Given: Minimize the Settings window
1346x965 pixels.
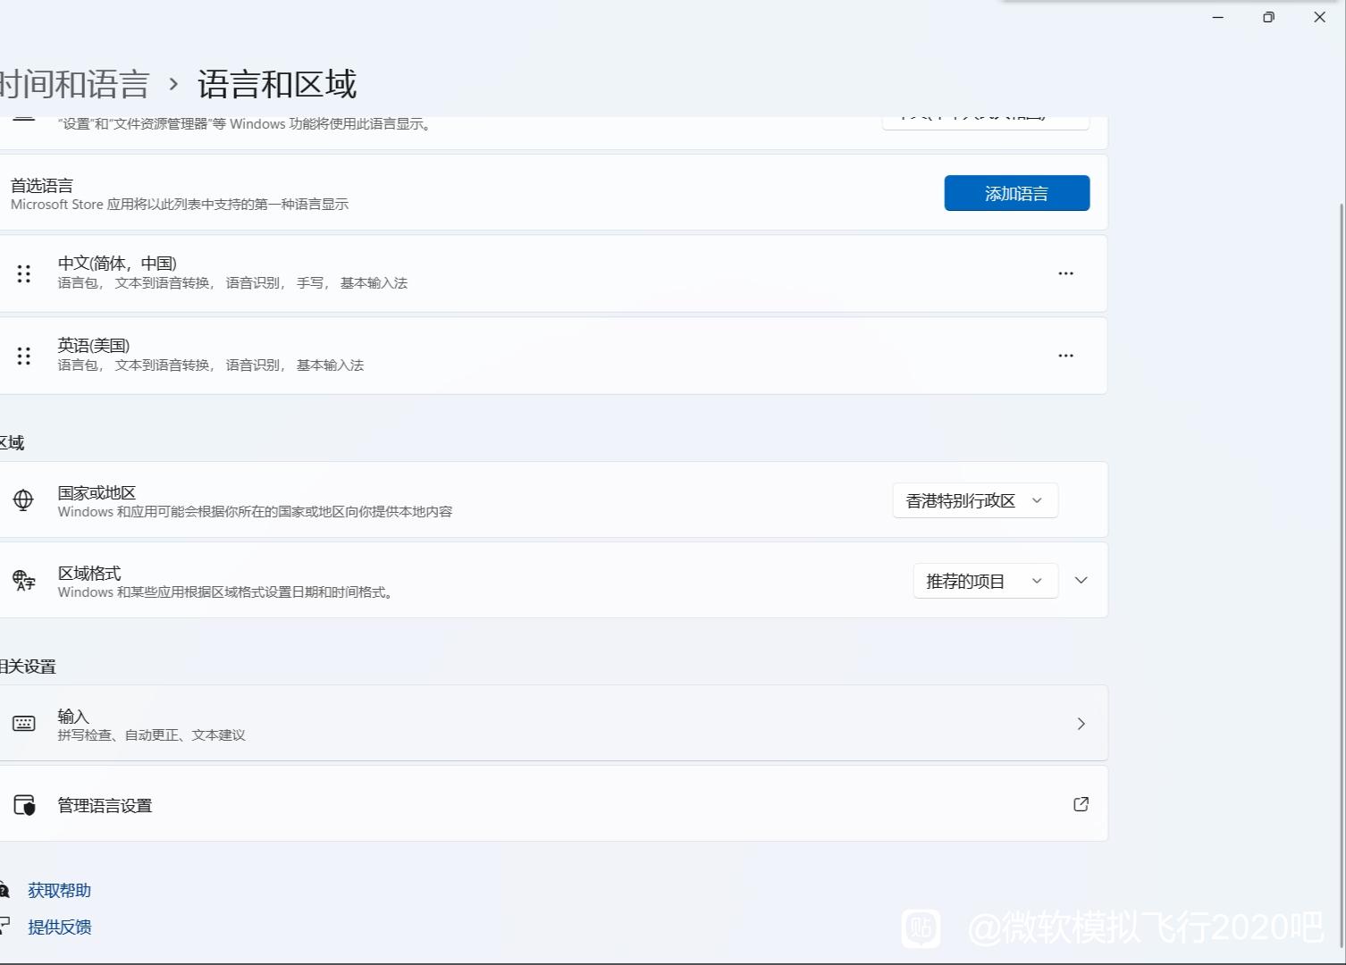Looking at the screenshot, I should point(1217,17).
